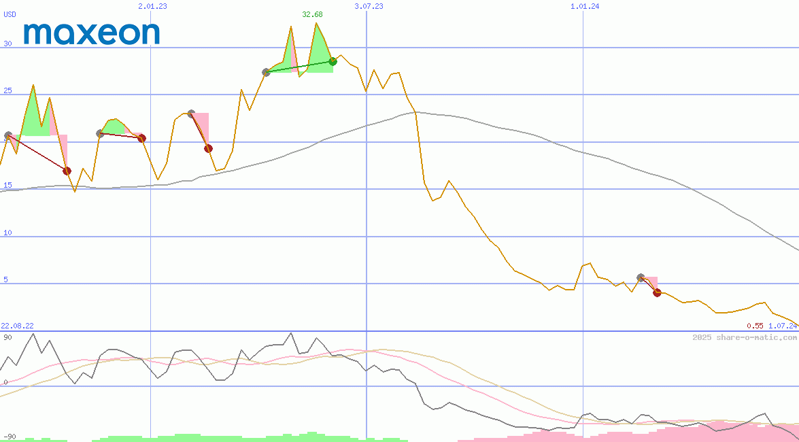Click the 1.07.24 end date label
Screen dimensions: 799x442
pos(783,326)
